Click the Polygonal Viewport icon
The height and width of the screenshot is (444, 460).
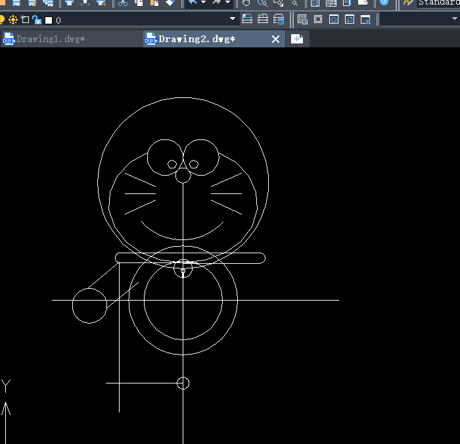(334, 19)
